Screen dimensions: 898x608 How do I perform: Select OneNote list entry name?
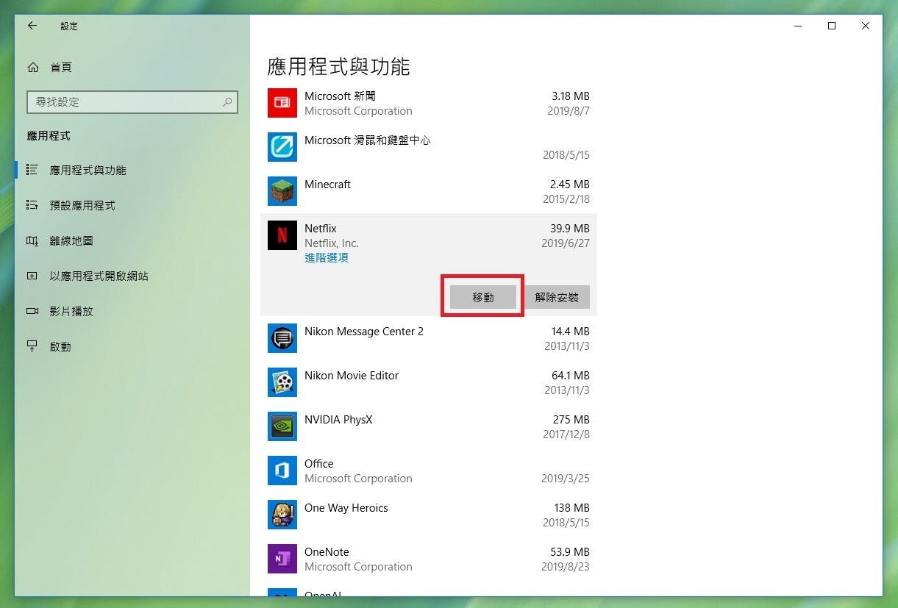(x=327, y=552)
